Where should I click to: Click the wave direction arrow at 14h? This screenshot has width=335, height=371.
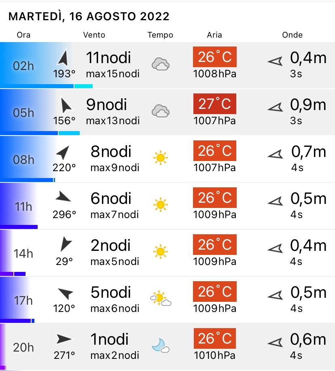pos(275,248)
